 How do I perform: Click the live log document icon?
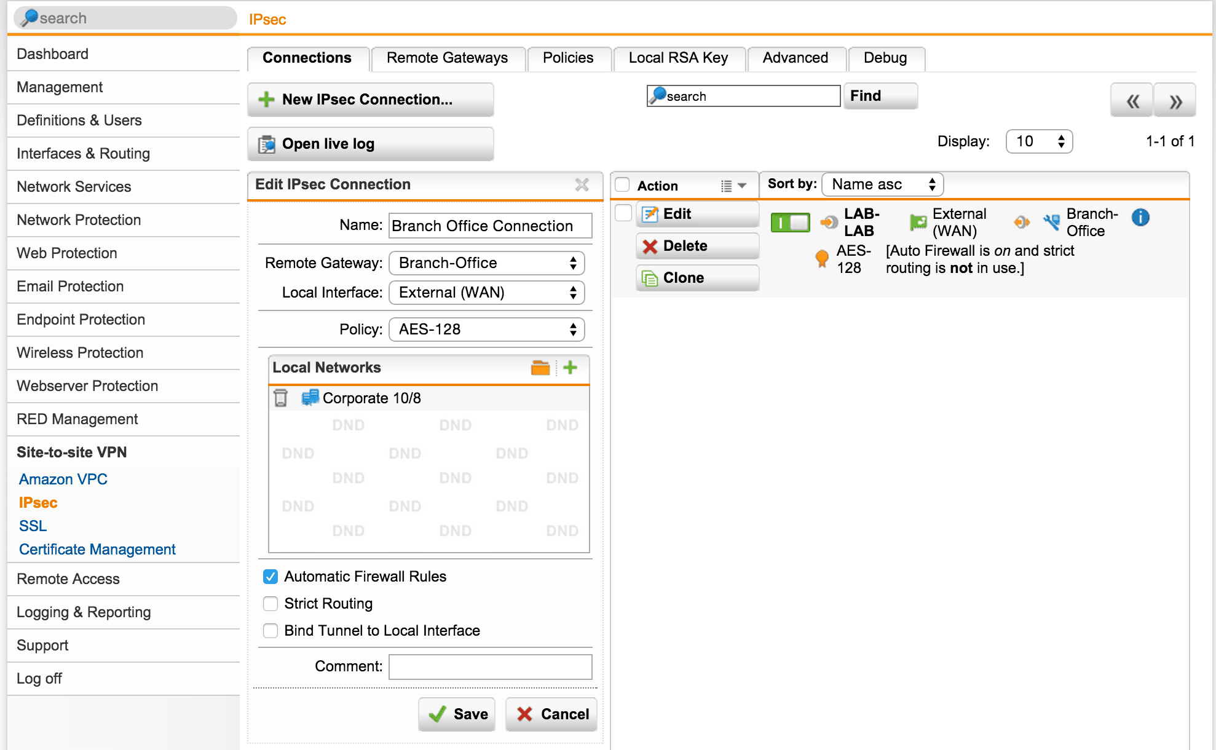(267, 144)
